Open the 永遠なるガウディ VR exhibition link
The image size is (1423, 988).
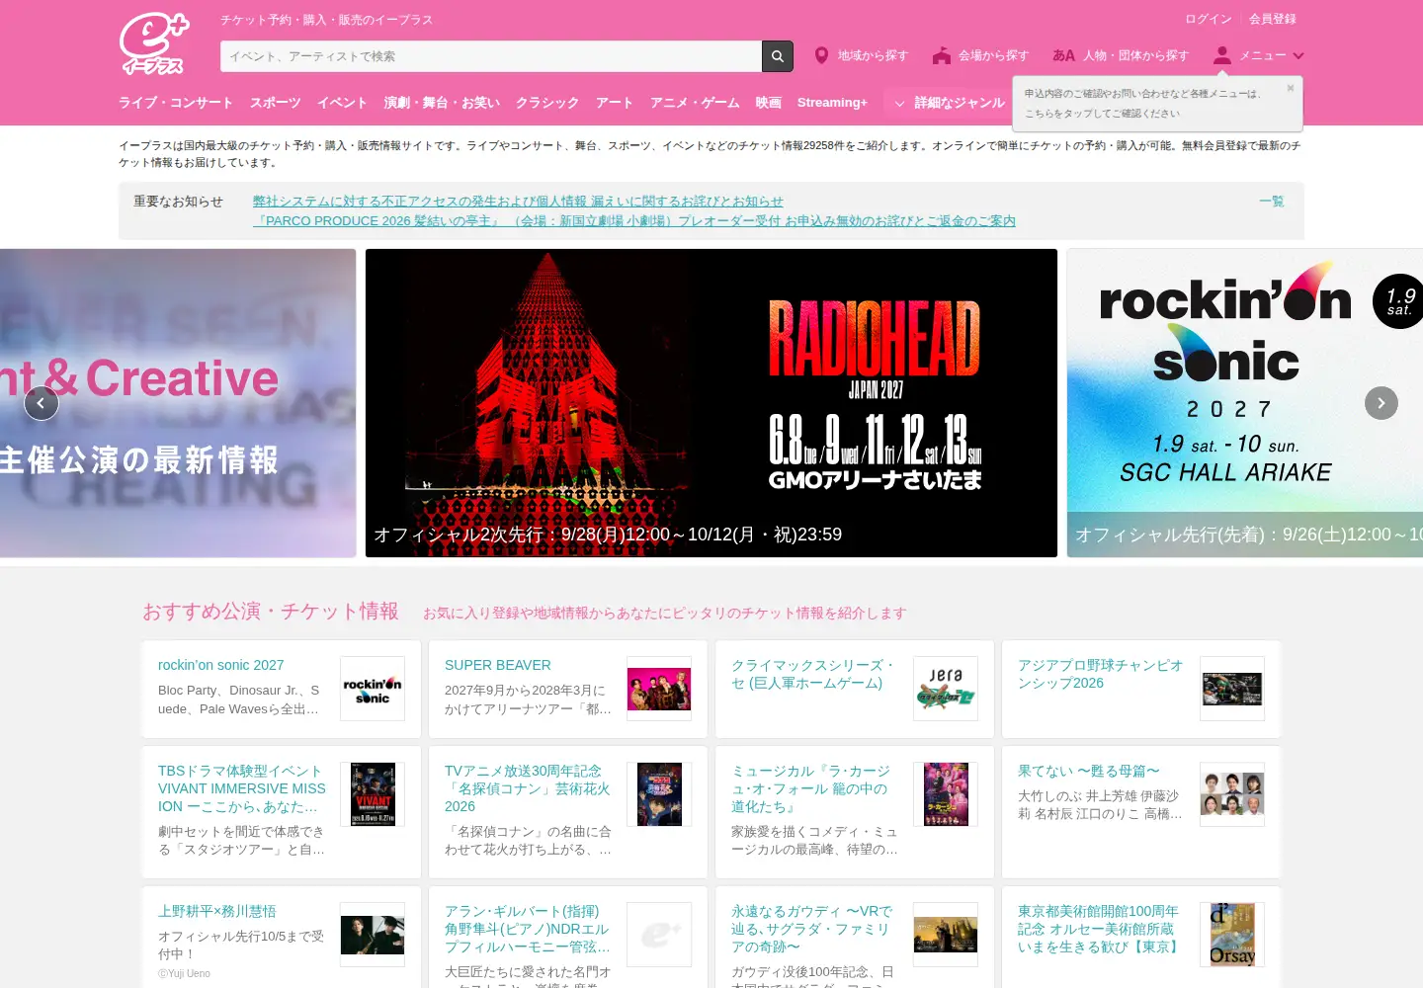click(812, 929)
